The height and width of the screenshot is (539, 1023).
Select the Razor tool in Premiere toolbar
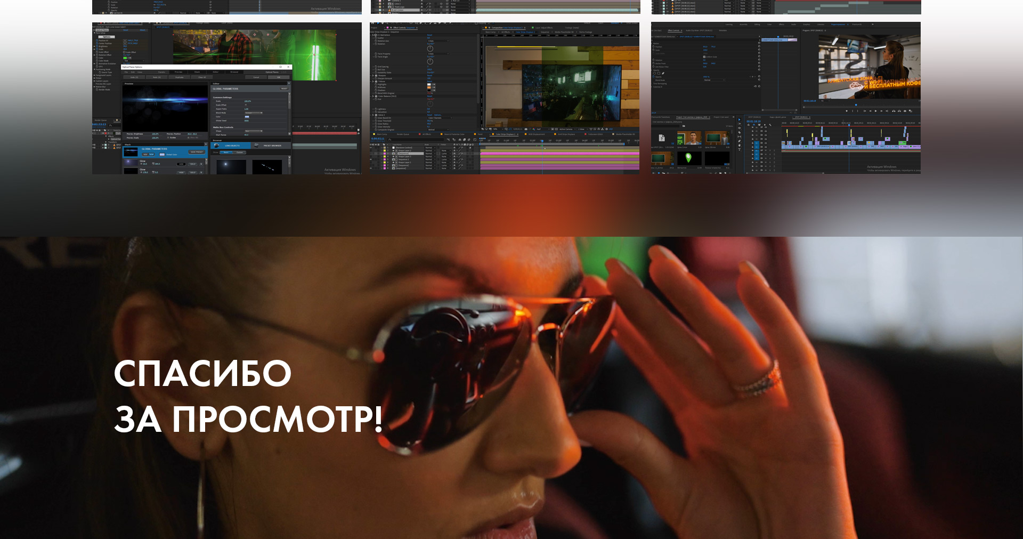click(x=740, y=133)
